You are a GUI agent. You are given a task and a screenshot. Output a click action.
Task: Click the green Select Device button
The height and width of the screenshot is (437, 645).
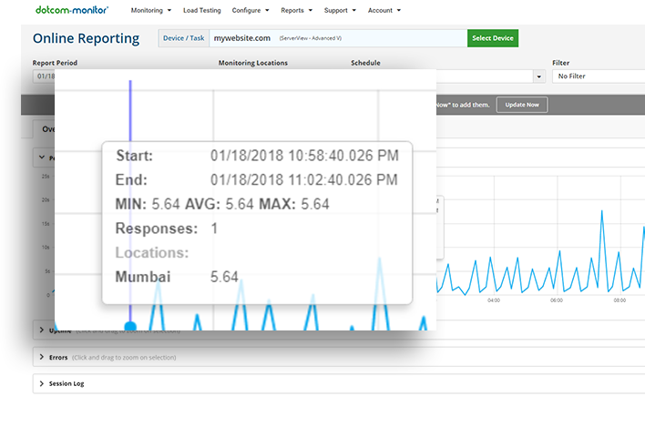tap(493, 38)
